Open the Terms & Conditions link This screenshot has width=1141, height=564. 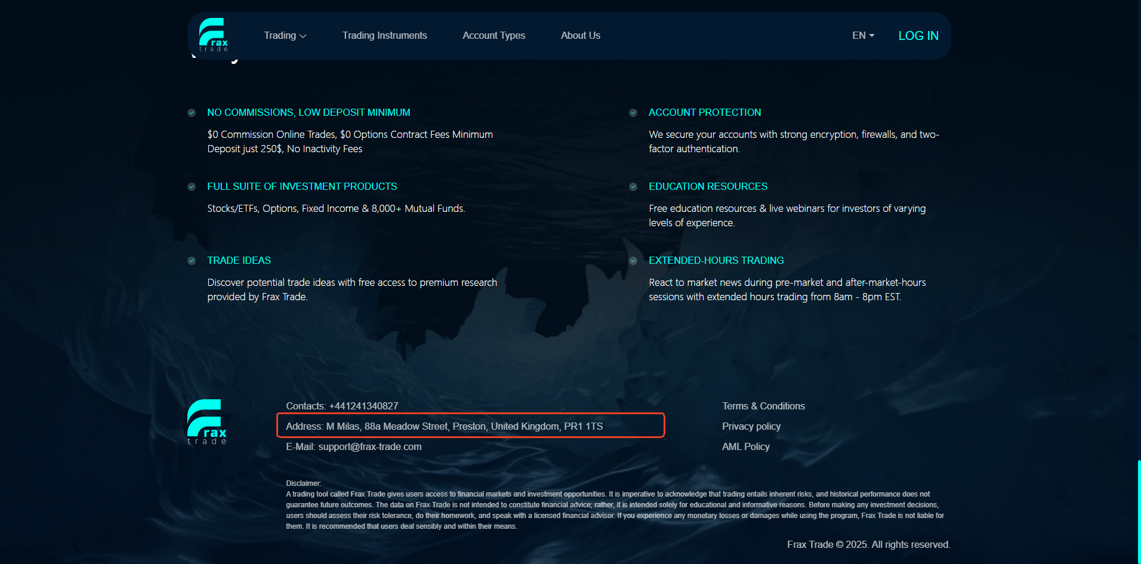[x=763, y=406]
